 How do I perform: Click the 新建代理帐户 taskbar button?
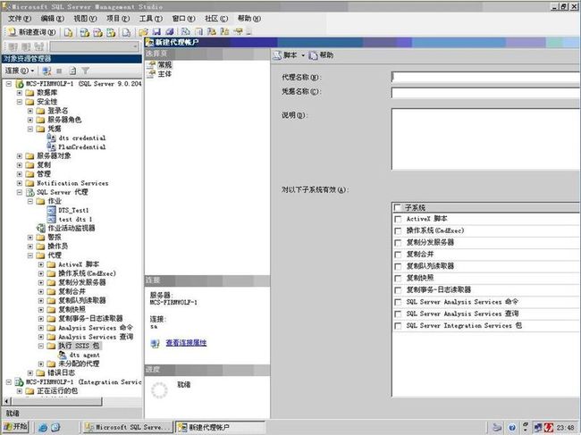point(220,427)
